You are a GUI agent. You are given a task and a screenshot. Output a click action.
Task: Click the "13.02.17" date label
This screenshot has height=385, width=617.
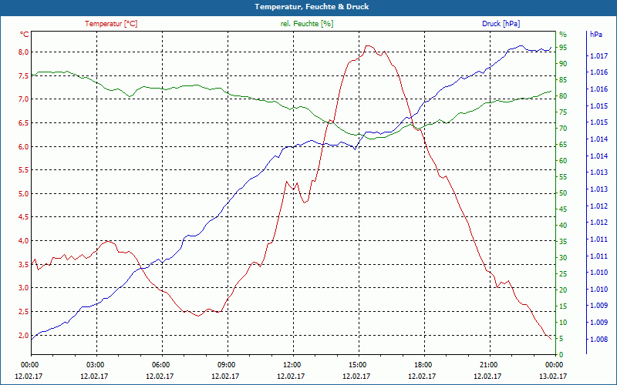pos(553,377)
